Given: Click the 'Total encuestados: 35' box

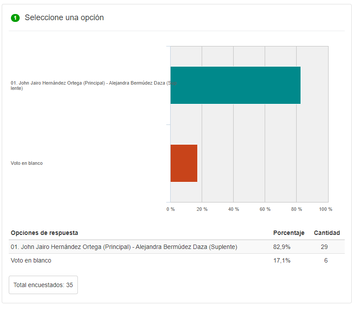Looking at the screenshot, I should pos(43,285).
